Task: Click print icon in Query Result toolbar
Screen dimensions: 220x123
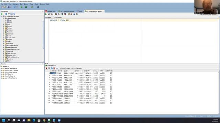Action: pyautogui.click(x=49, y=68)
